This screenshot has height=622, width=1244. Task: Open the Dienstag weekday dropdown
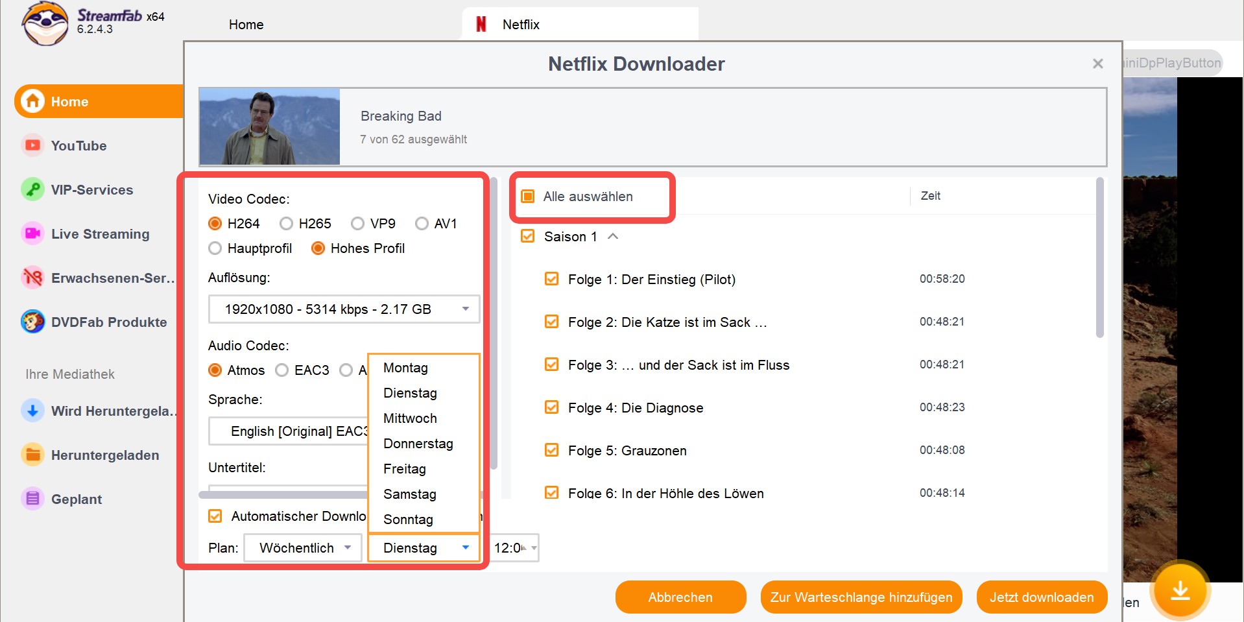(424, 548)
